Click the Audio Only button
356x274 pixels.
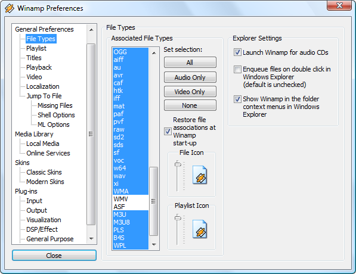(x=190, y=77)
